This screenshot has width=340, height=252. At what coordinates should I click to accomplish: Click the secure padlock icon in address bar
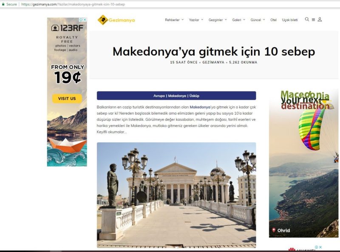pyautogui.click(x=3, y=4)
